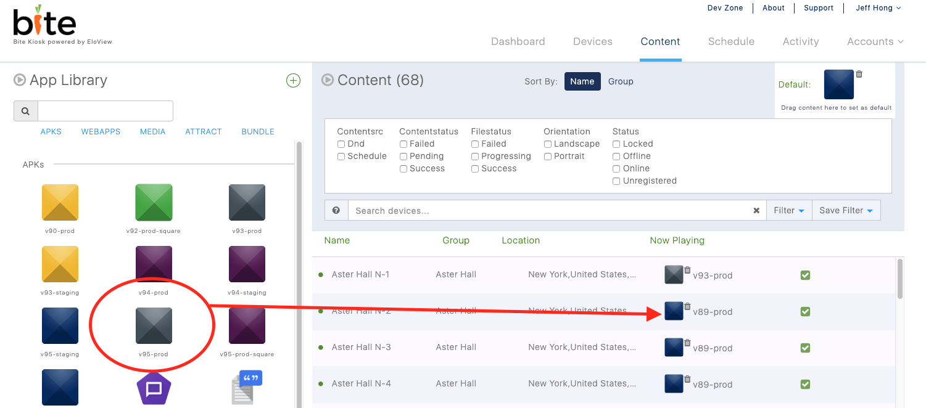
Task: Go to the Devices tab
Action: 592,41
